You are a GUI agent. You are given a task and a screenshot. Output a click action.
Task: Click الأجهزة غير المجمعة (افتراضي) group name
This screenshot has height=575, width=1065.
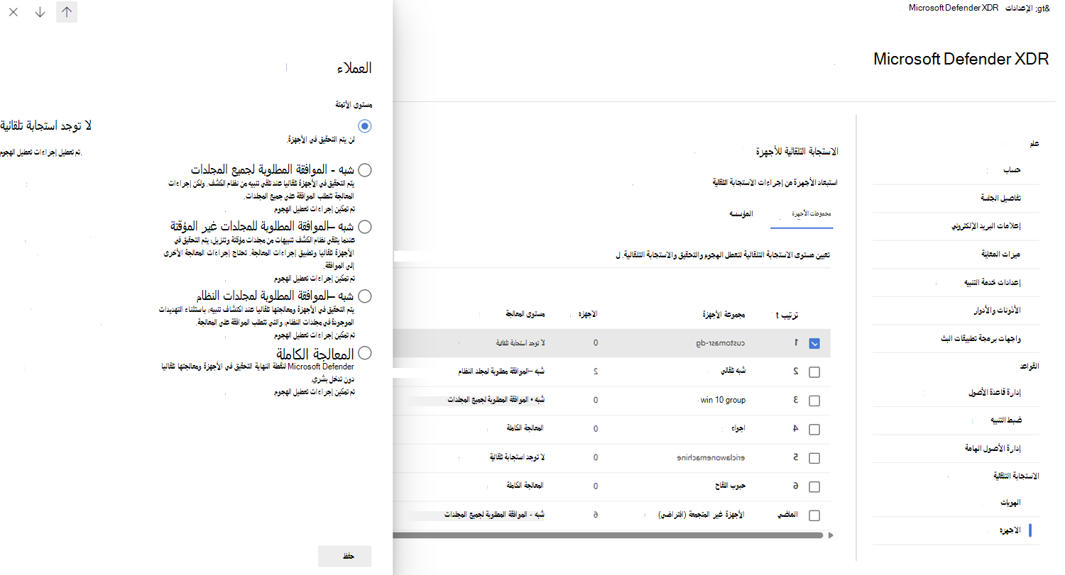702,515
